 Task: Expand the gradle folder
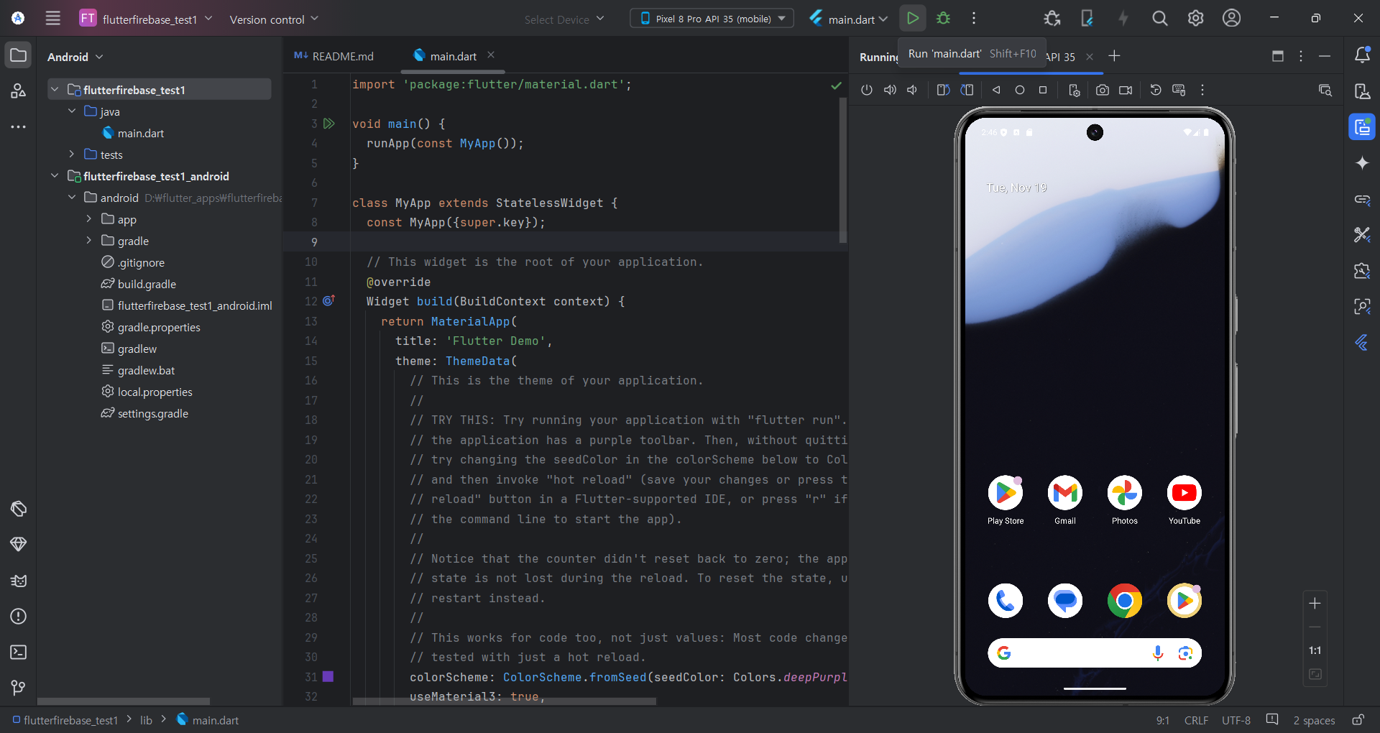[x=89, y=240]
